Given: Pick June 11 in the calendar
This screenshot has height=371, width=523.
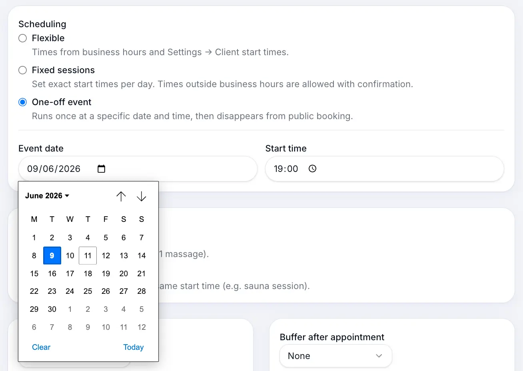Looking at the screenshot, I should (88, 255).
